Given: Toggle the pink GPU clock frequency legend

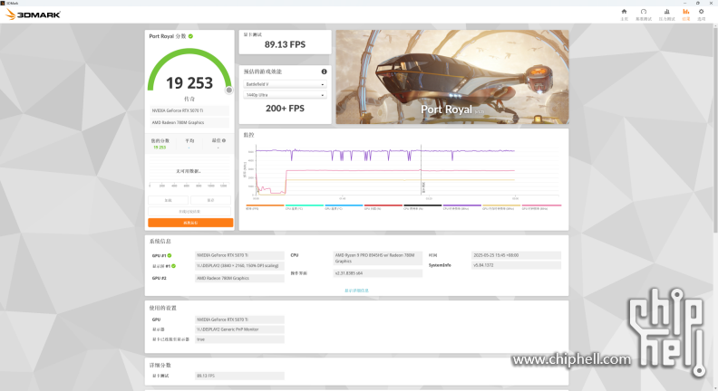Looking at the screenshot, I should [541, 207].
